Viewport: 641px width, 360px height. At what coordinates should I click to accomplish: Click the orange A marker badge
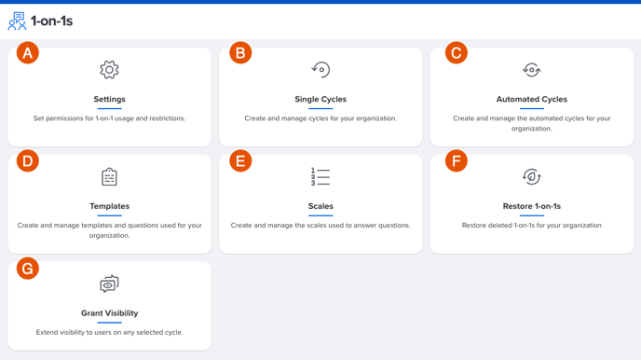28,53
